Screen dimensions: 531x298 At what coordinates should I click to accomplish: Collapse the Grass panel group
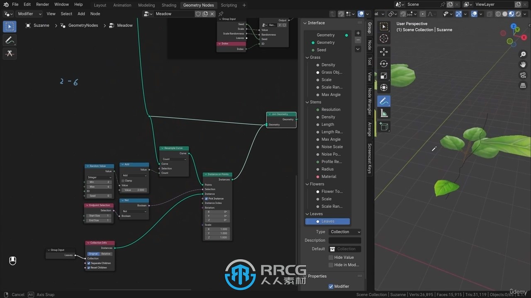(x=307, y=58)
